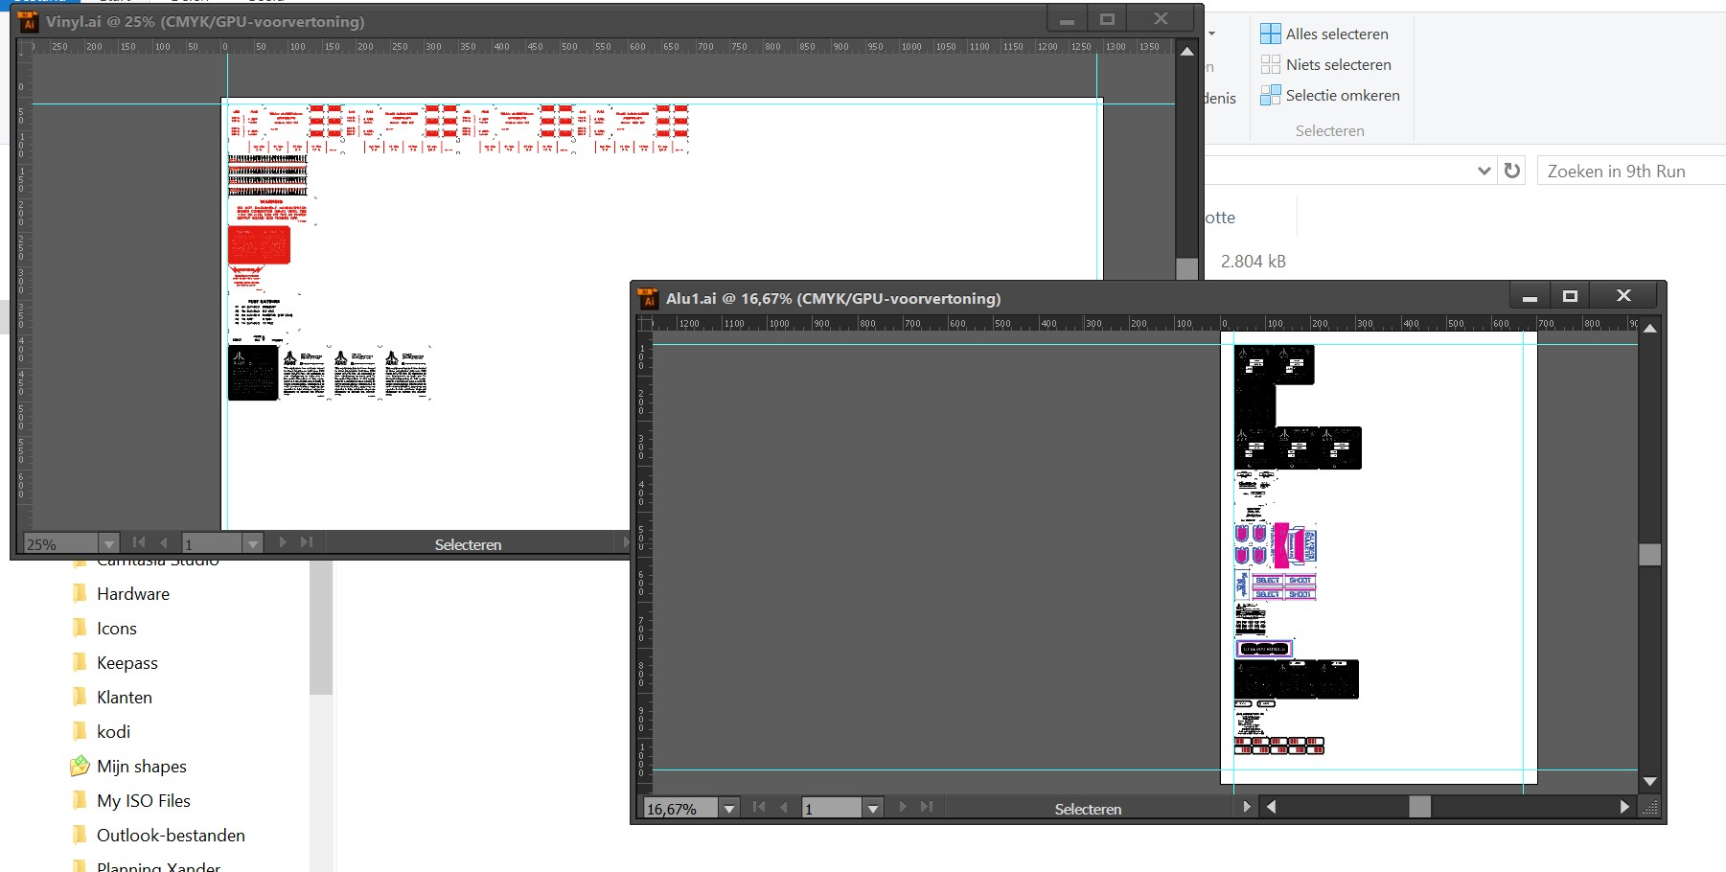
Task: Click the vertical scrollbar thumb in Vinyl.ai
Action: 1187,268
